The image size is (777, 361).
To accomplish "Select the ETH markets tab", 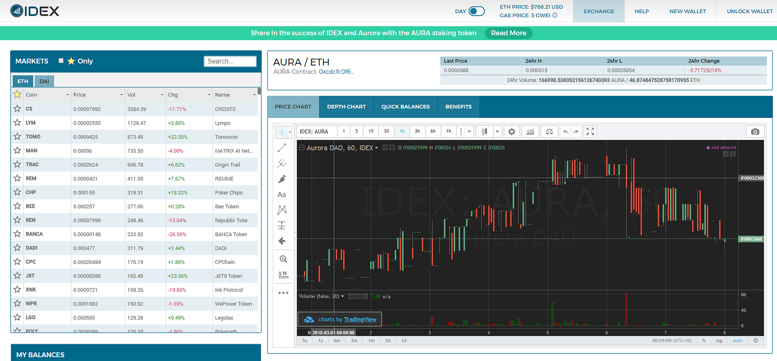I will pos(23,81).
